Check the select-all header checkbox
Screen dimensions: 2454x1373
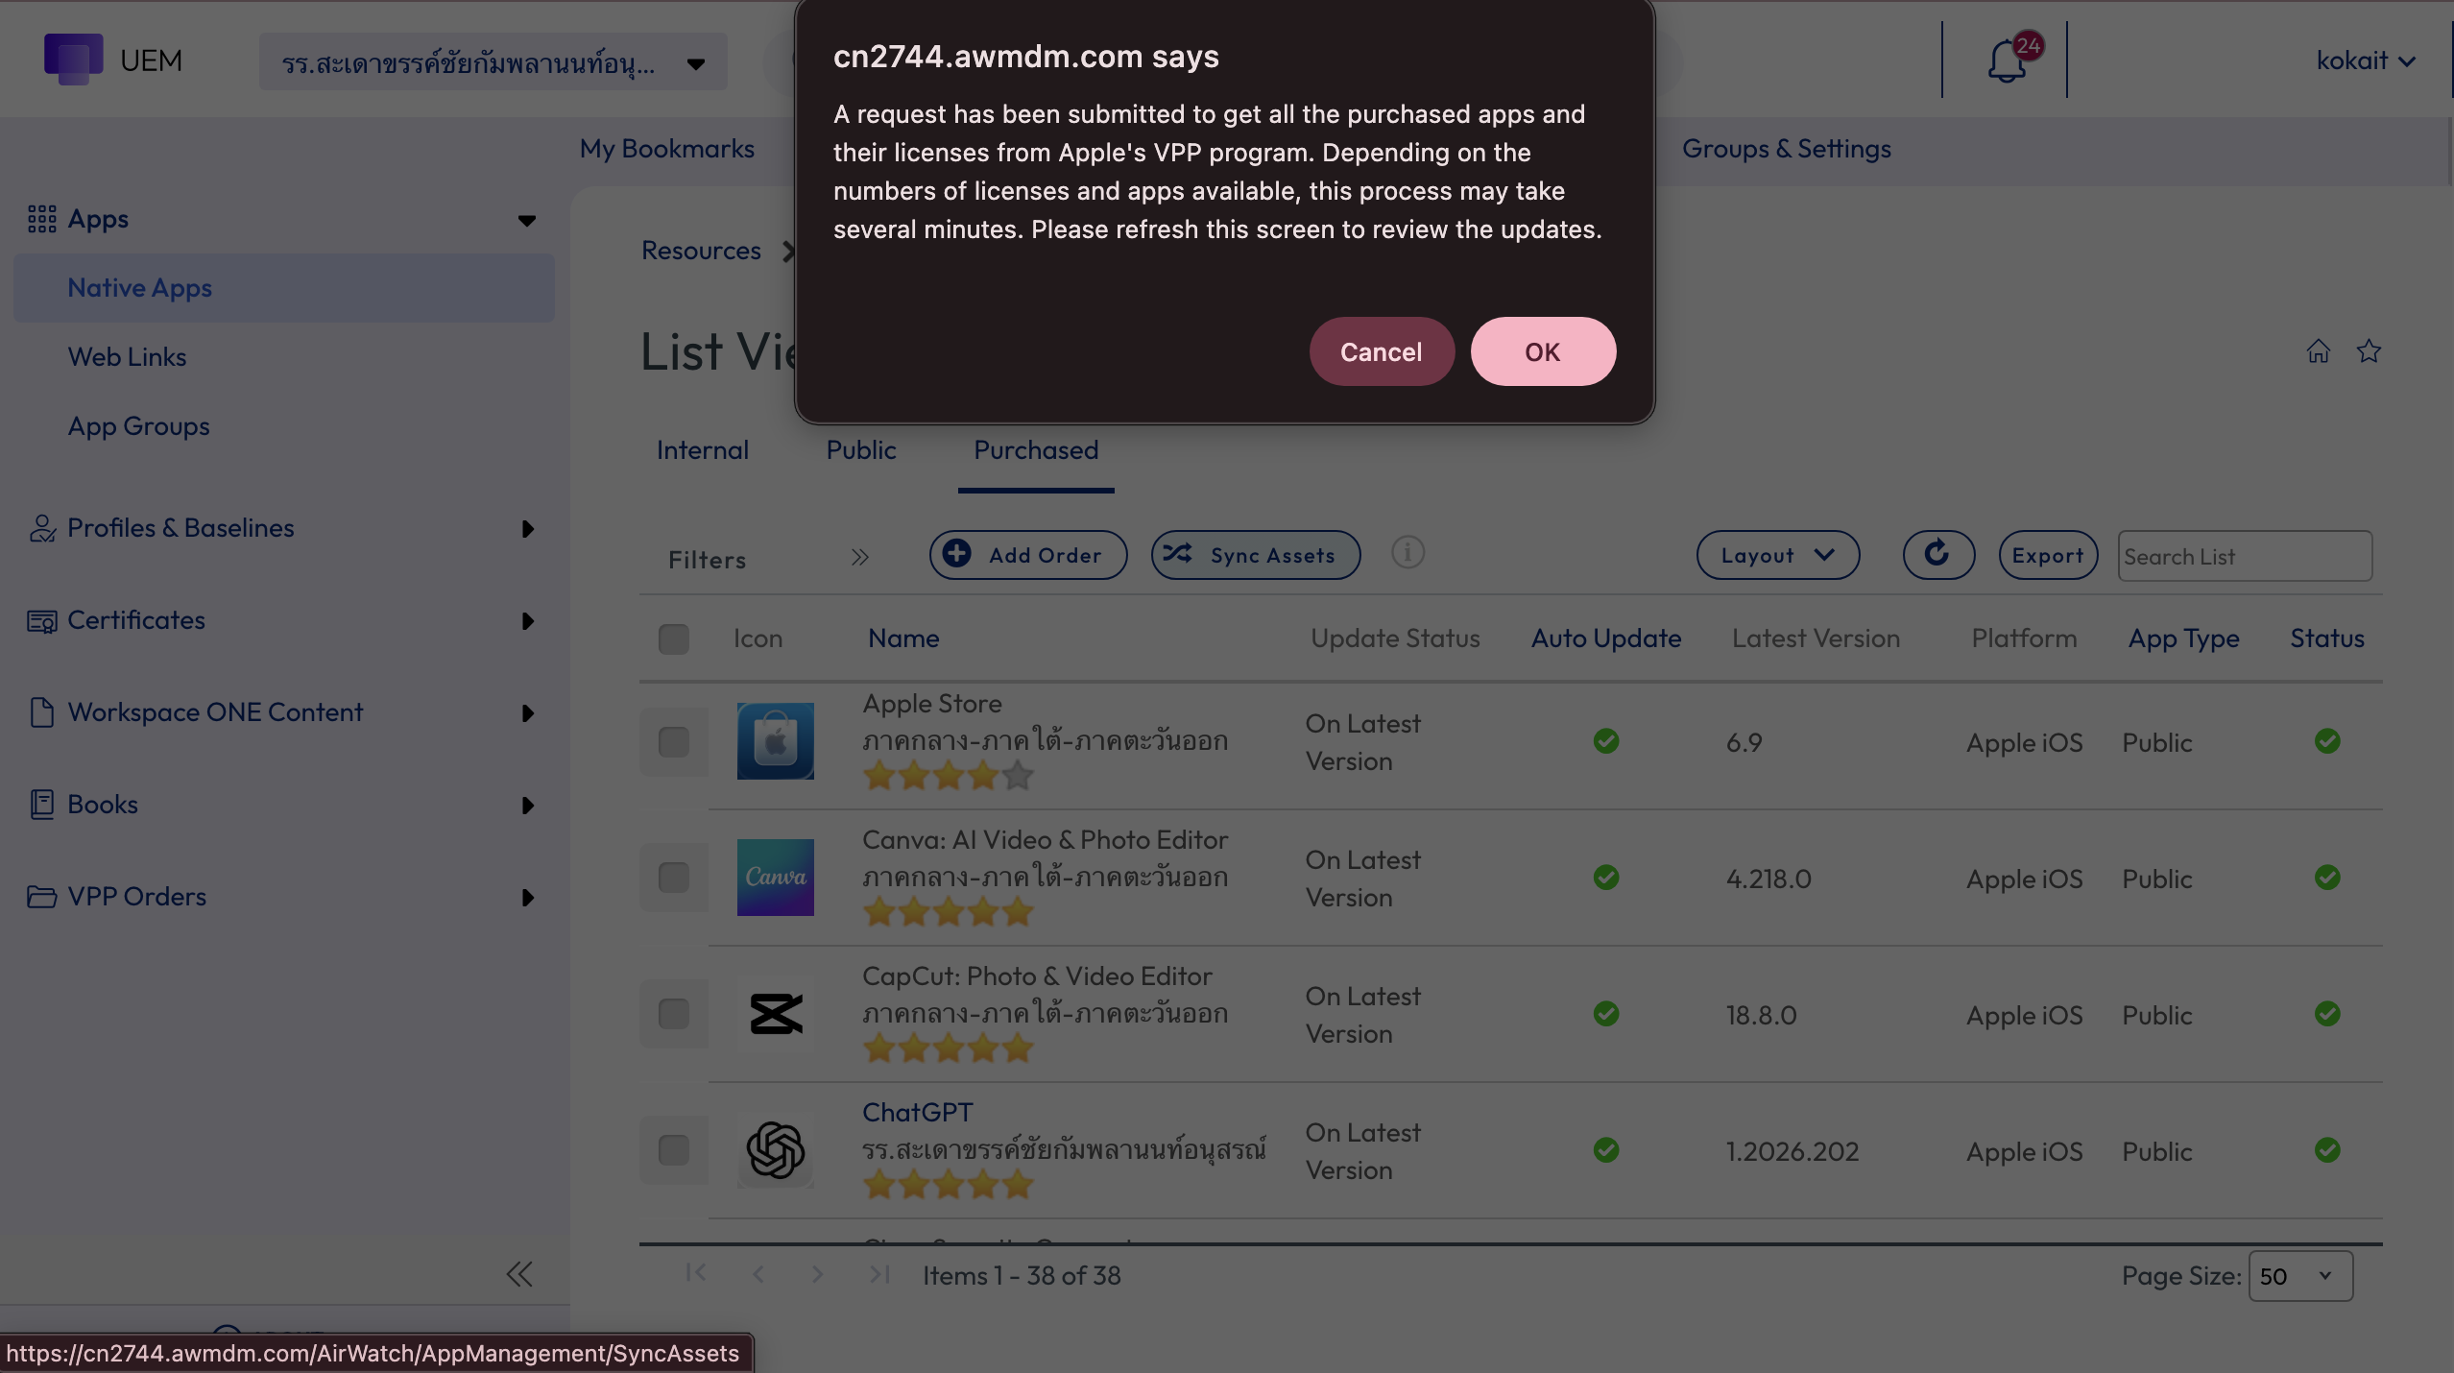(x=674, y=638)
